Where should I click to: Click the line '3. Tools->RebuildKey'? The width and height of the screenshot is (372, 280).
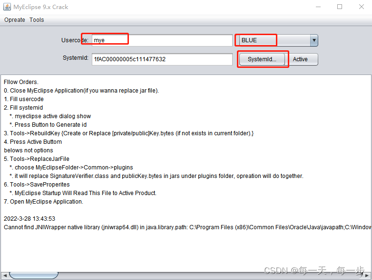[128, 133]
